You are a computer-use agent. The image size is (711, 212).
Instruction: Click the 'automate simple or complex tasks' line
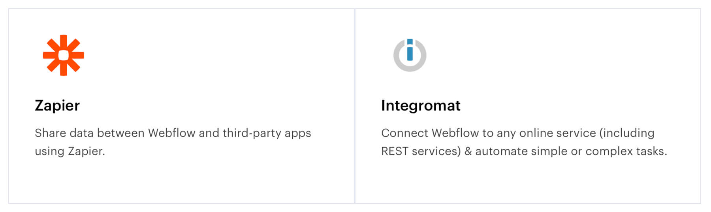(x=524, y=151)
